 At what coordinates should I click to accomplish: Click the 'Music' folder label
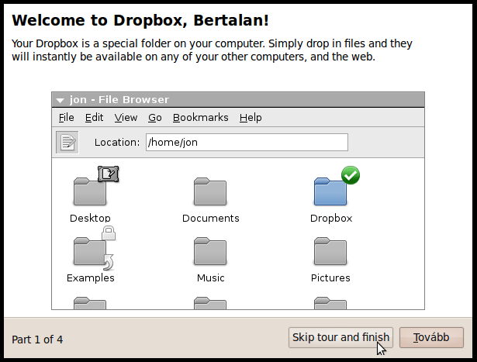tap(210, 278)
